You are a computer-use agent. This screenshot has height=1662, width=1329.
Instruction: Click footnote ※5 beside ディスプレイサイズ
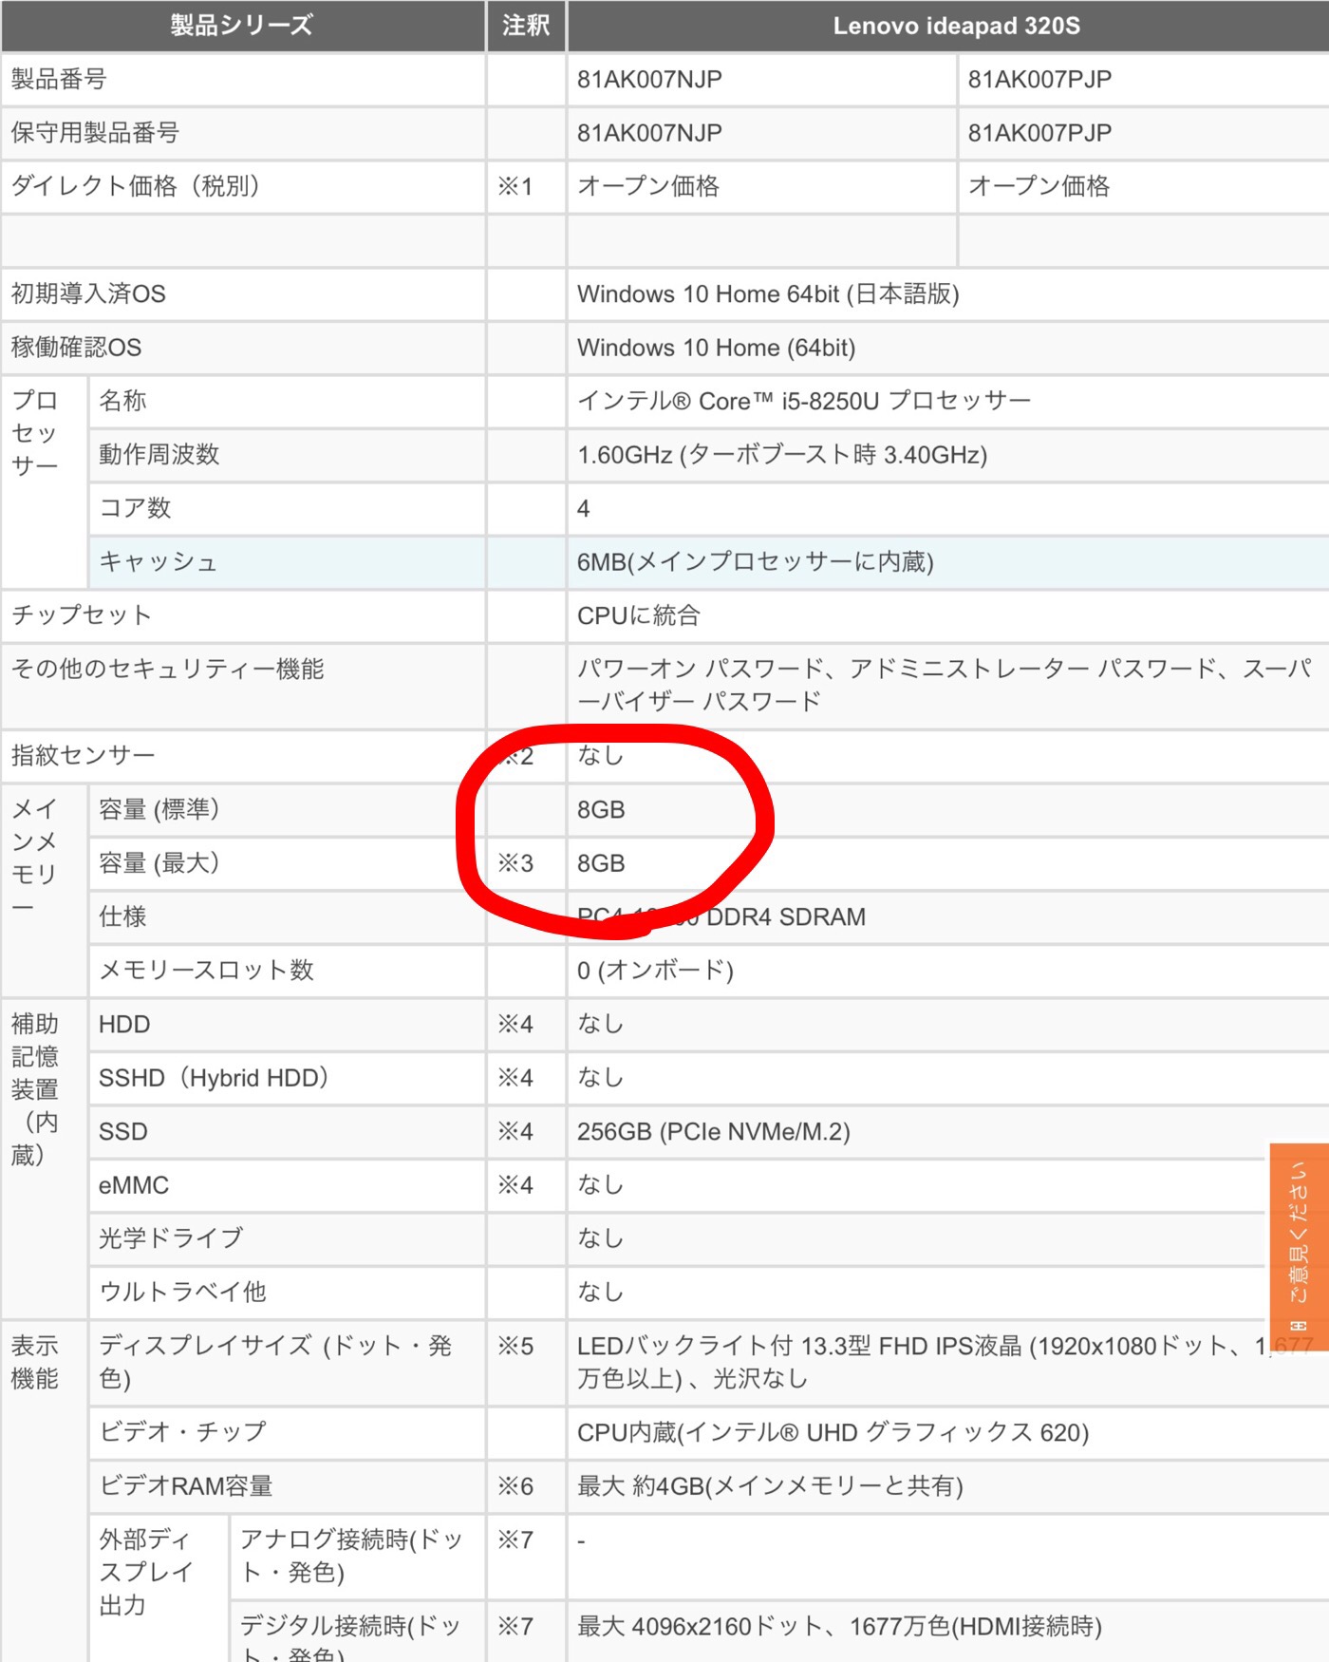pos(515,1347)
